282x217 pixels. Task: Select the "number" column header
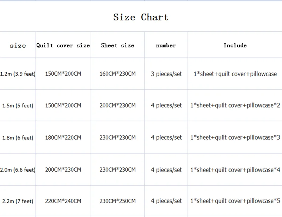[x=166, y=45]
